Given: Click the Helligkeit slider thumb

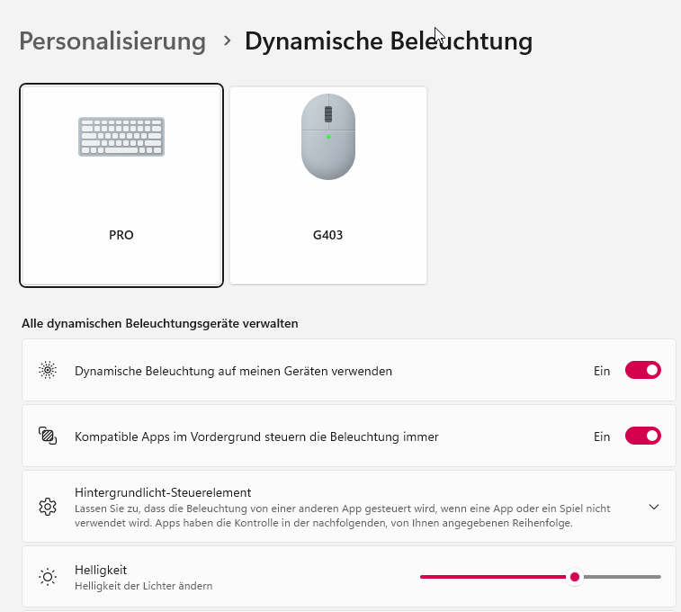Looking at the screenshot, I should pyautogui.click(x=575, y=577).
